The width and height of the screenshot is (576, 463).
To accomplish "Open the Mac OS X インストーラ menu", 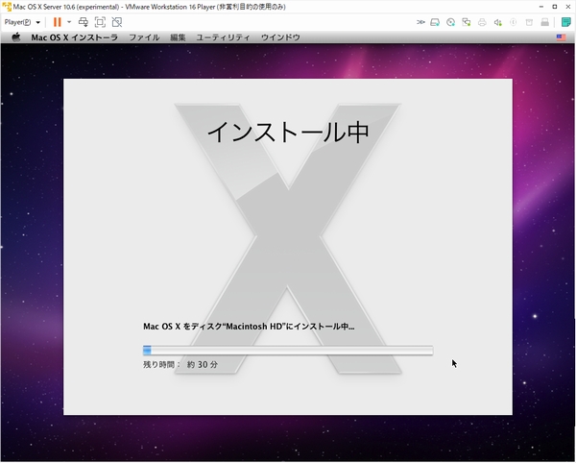I will click(x=74, y=37).
